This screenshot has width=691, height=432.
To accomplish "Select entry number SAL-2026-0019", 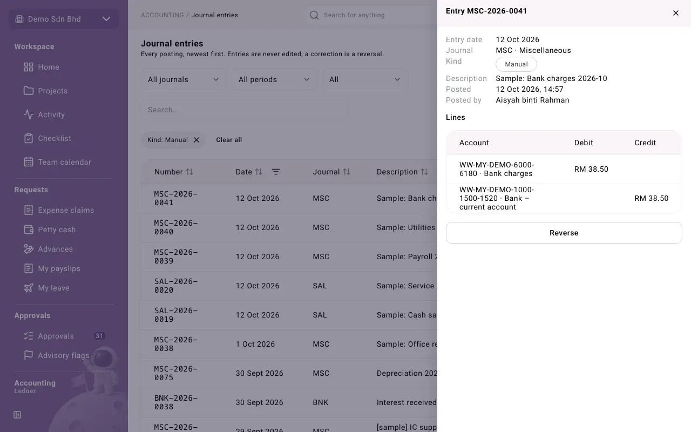I will click(x=176, y=315).
